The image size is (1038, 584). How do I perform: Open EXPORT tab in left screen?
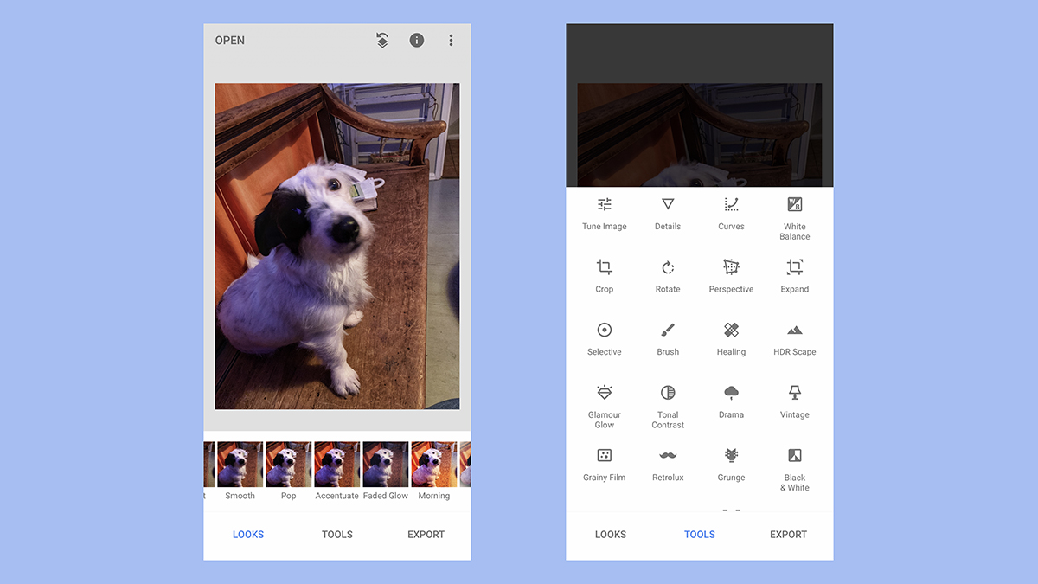[426, 535]
